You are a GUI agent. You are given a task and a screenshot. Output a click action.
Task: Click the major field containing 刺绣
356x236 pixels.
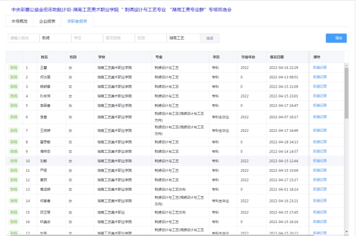[x=55, y=38]
